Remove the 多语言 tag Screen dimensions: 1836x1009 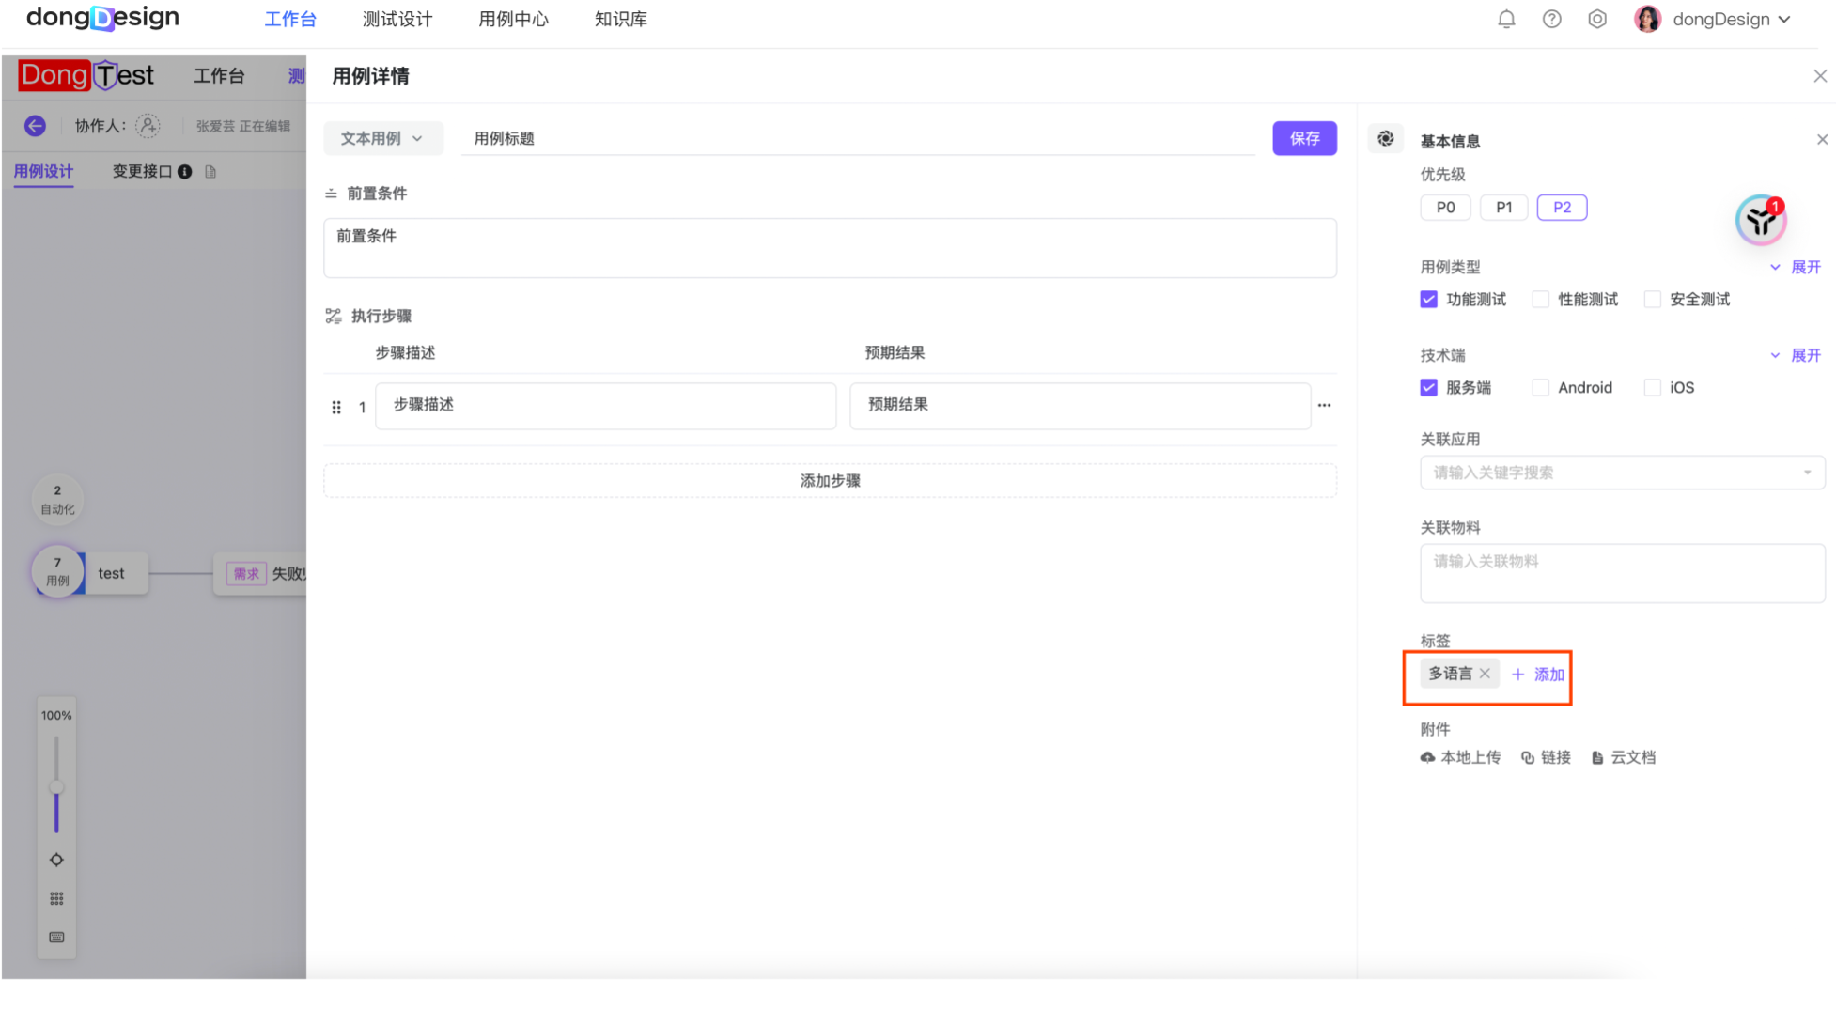1485,674
